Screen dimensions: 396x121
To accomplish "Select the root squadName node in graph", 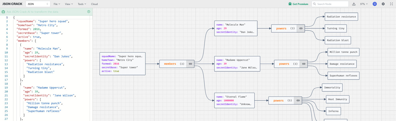I will [x=123, y=64].
